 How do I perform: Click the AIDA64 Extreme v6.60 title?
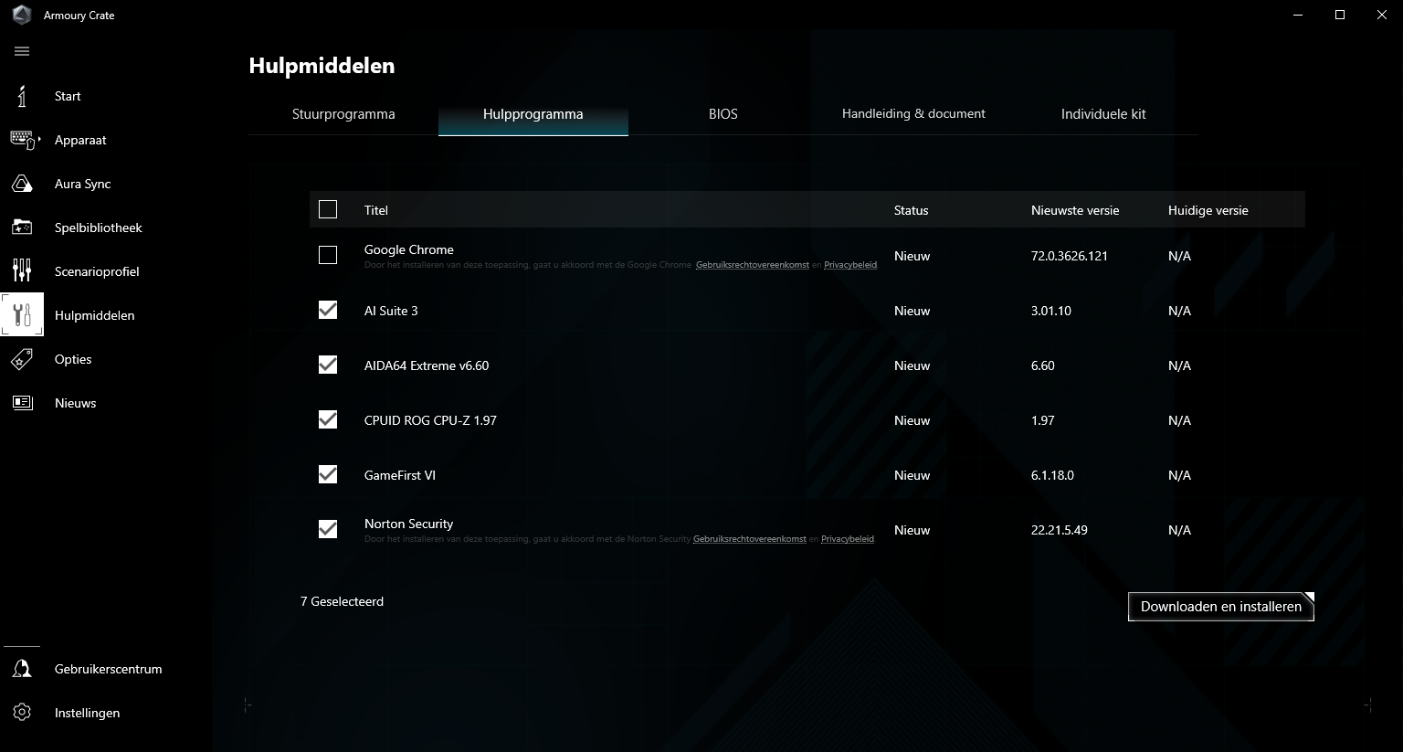[427, 365]
